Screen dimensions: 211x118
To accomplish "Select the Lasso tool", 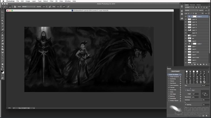I will [x=2, y=18].
